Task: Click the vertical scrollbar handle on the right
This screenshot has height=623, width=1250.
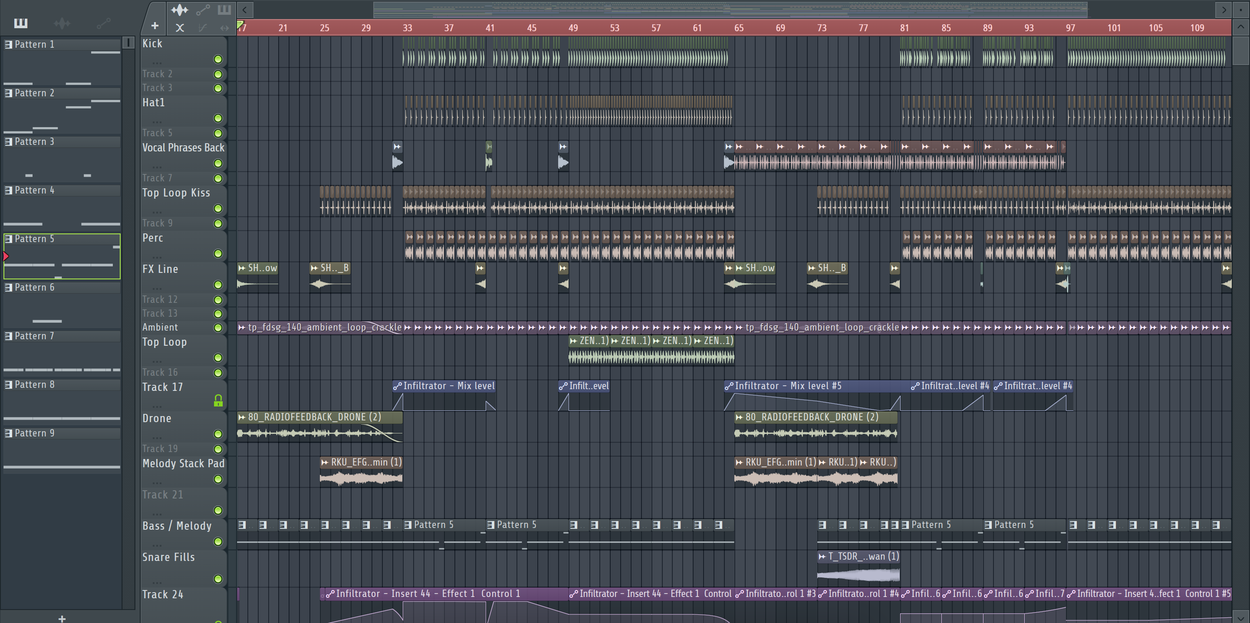Action: [1240, 51]
